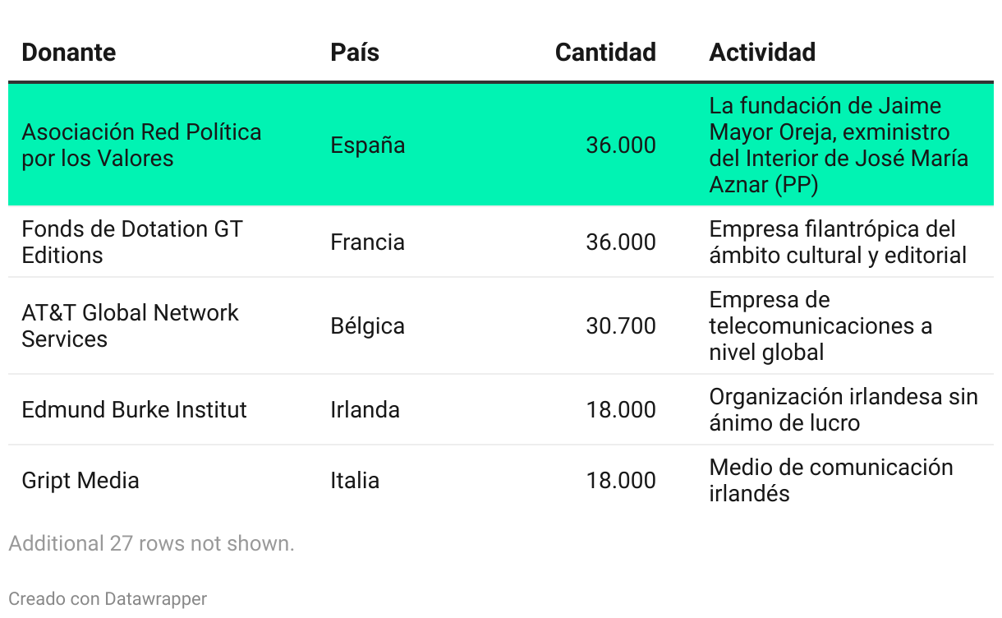
Task: Click the Donante column header
Action: coord(68,53)
